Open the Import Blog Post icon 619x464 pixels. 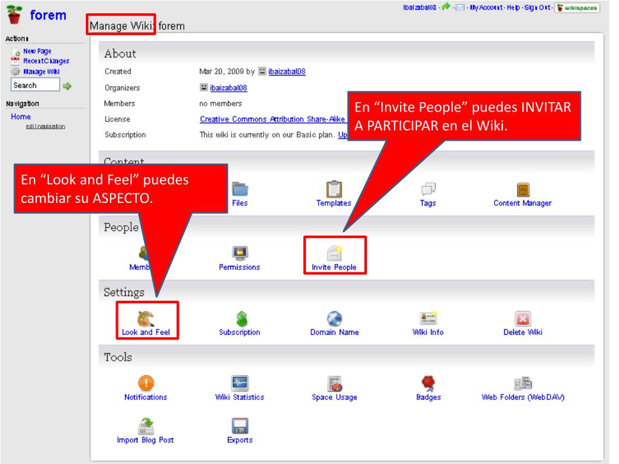click(146, 426)
